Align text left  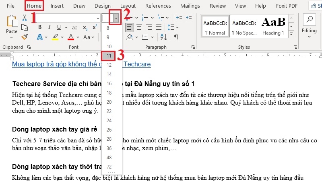pyautogui.click(x=129, y=27)
